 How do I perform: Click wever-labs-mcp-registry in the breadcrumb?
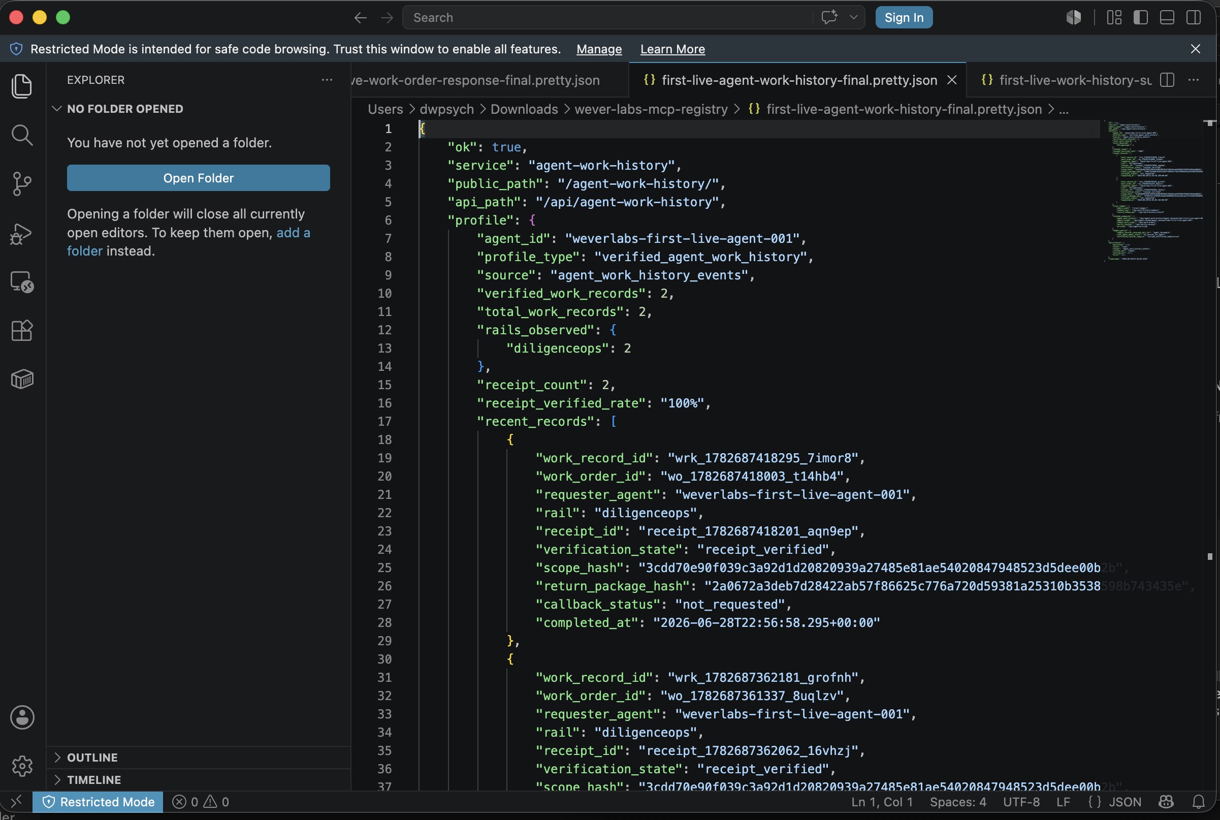[x=651, y=109]
